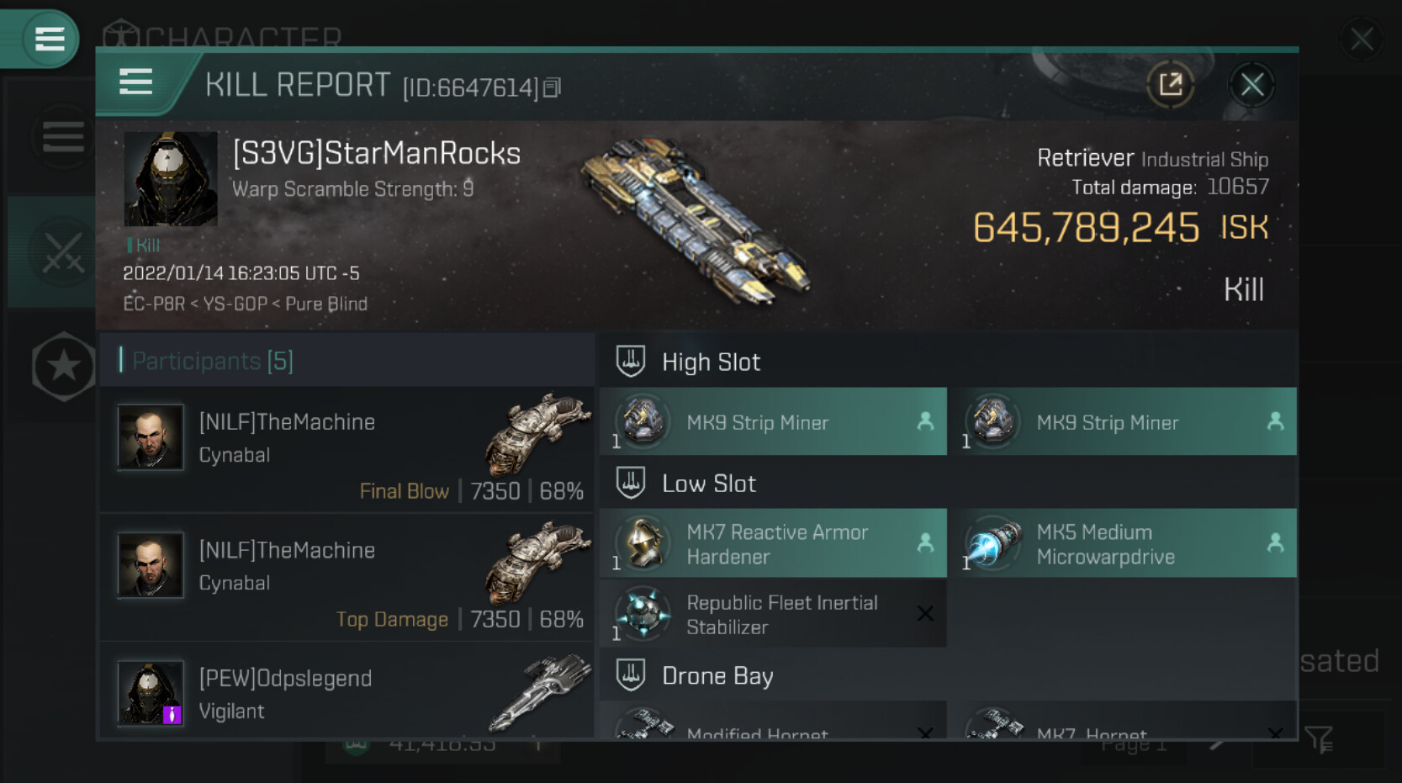Image resolution: width=1402 pixels, height=783 pixels.
Task: Copy the kill report ID
Action: [x=552, y=87]
